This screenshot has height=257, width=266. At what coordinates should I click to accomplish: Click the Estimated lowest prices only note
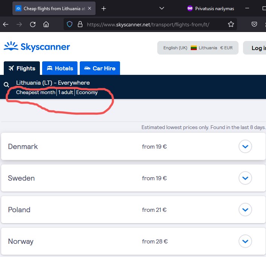(203, 127)
